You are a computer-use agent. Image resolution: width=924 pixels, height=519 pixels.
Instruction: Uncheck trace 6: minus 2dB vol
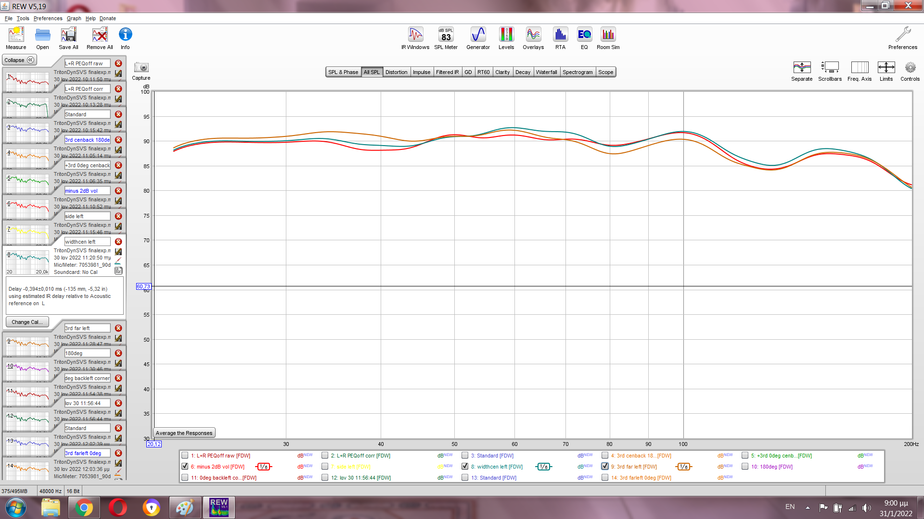tap(185, 467)
